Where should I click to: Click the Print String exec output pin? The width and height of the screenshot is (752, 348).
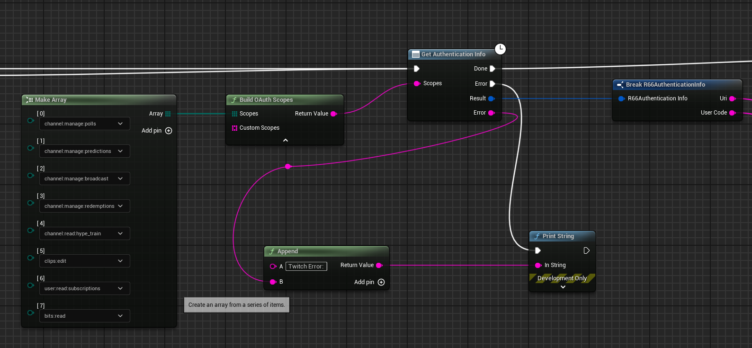586,250
